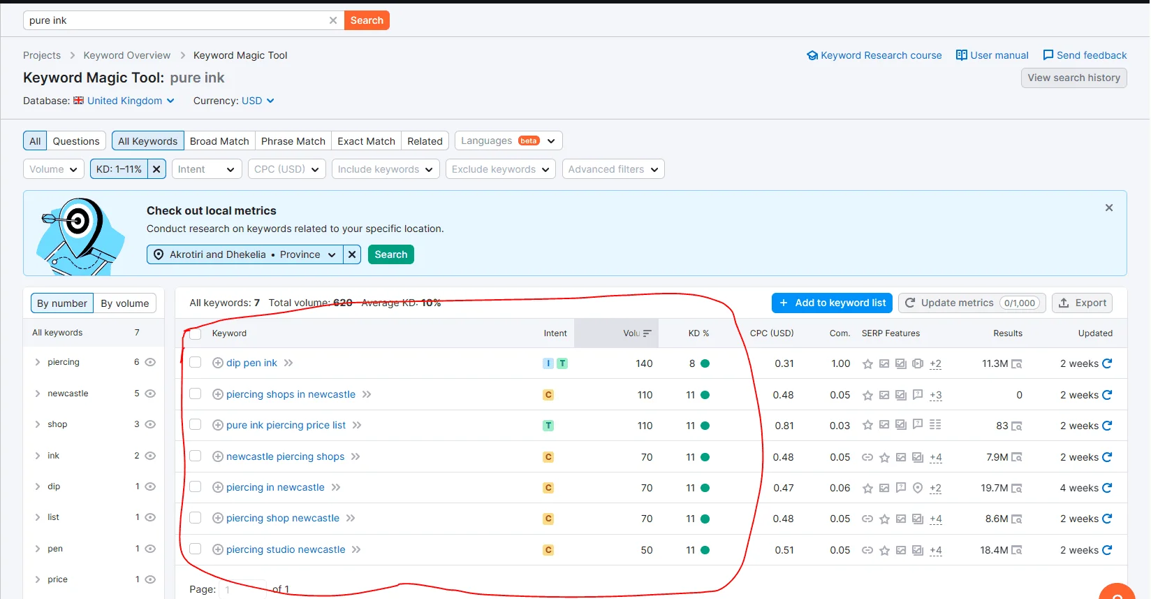Switch to Related tab
The image size is (1151, 599).
[425, 141]
